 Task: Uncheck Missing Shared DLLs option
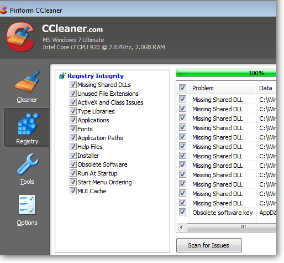(73, 85)
